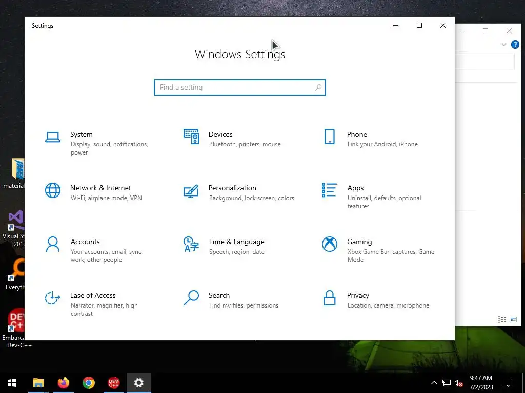Switch to details view in background window
Image resolution: width=525 pixels, height=393 pixels.
pyautogui.click(x=501, y=319)
